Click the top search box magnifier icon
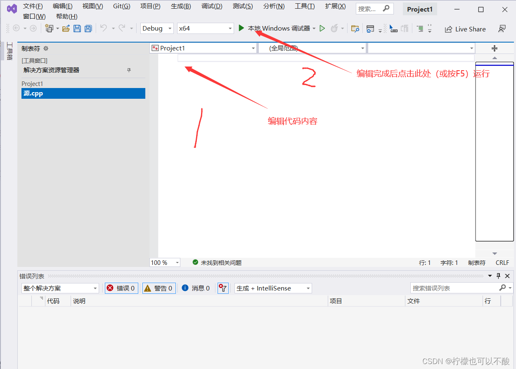The width and height of the screenshot is (516, 369). [386, 9]
